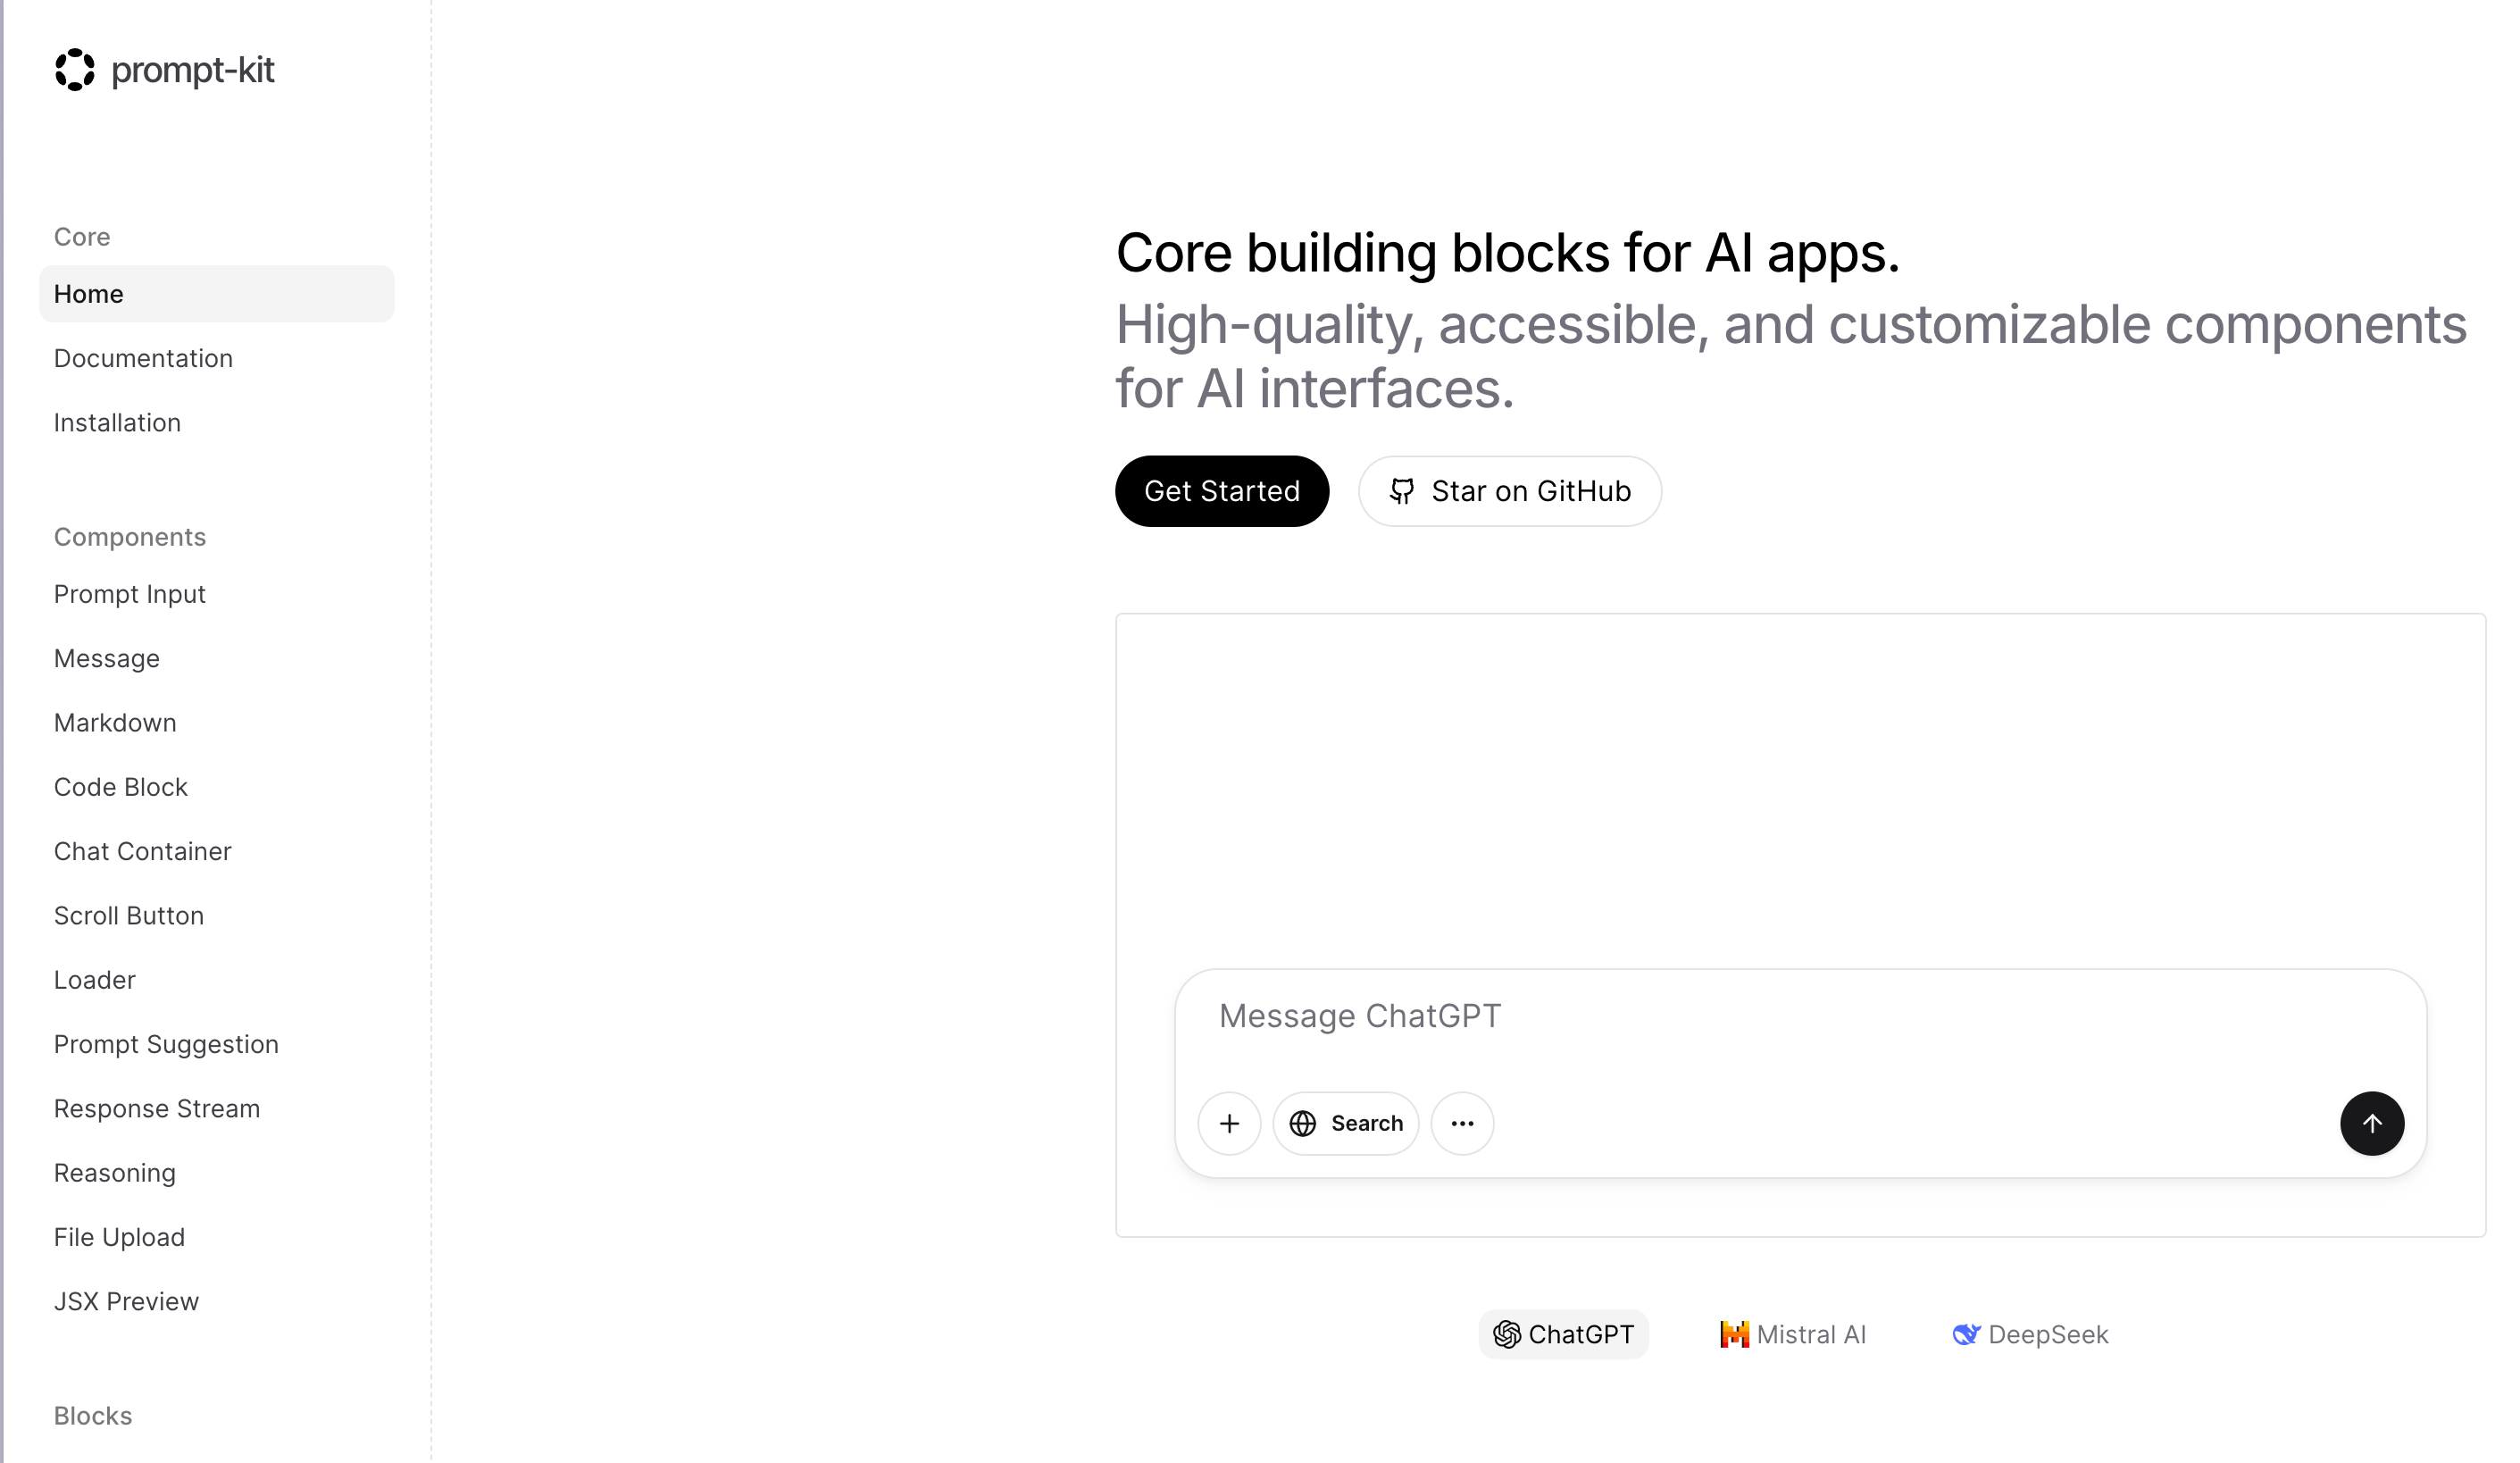Click the GitHub icon in Star button

coord(1402,491)
